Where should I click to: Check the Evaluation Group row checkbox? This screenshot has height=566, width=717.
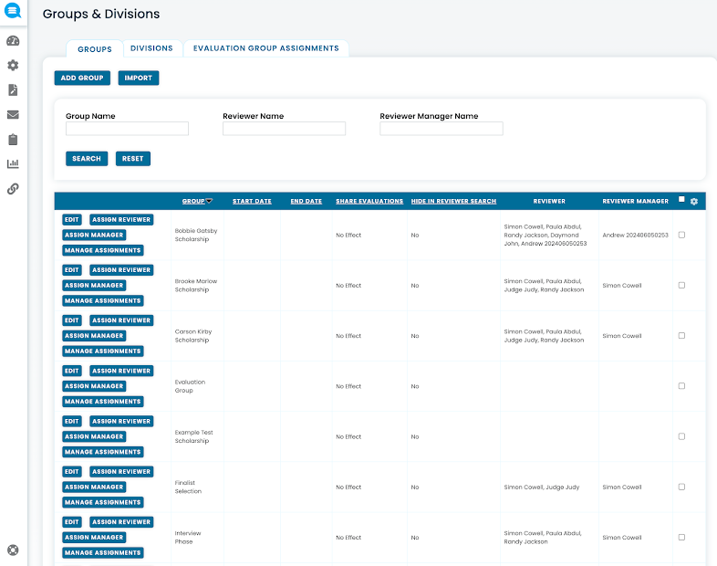(681, 386)
